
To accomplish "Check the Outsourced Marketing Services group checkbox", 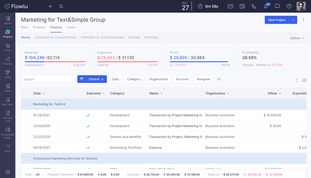I will [27, 158].
